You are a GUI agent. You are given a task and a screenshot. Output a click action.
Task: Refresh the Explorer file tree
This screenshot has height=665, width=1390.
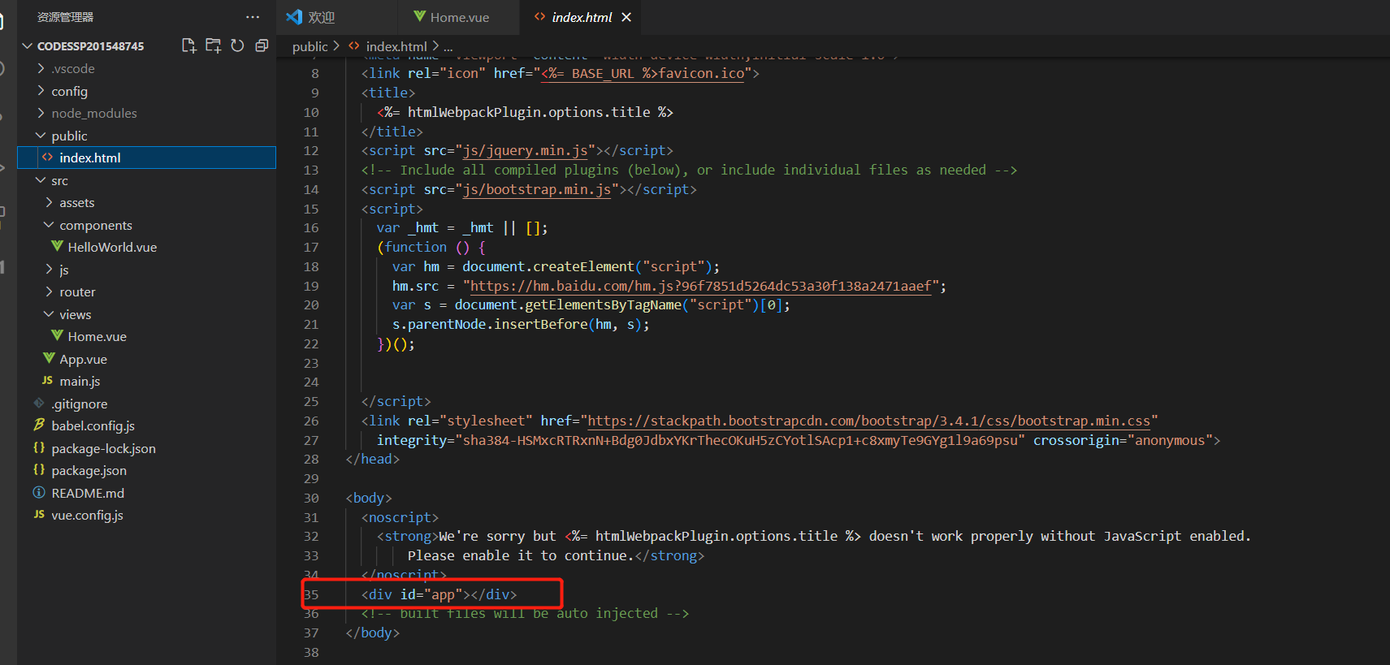click(x=237, y=45)
